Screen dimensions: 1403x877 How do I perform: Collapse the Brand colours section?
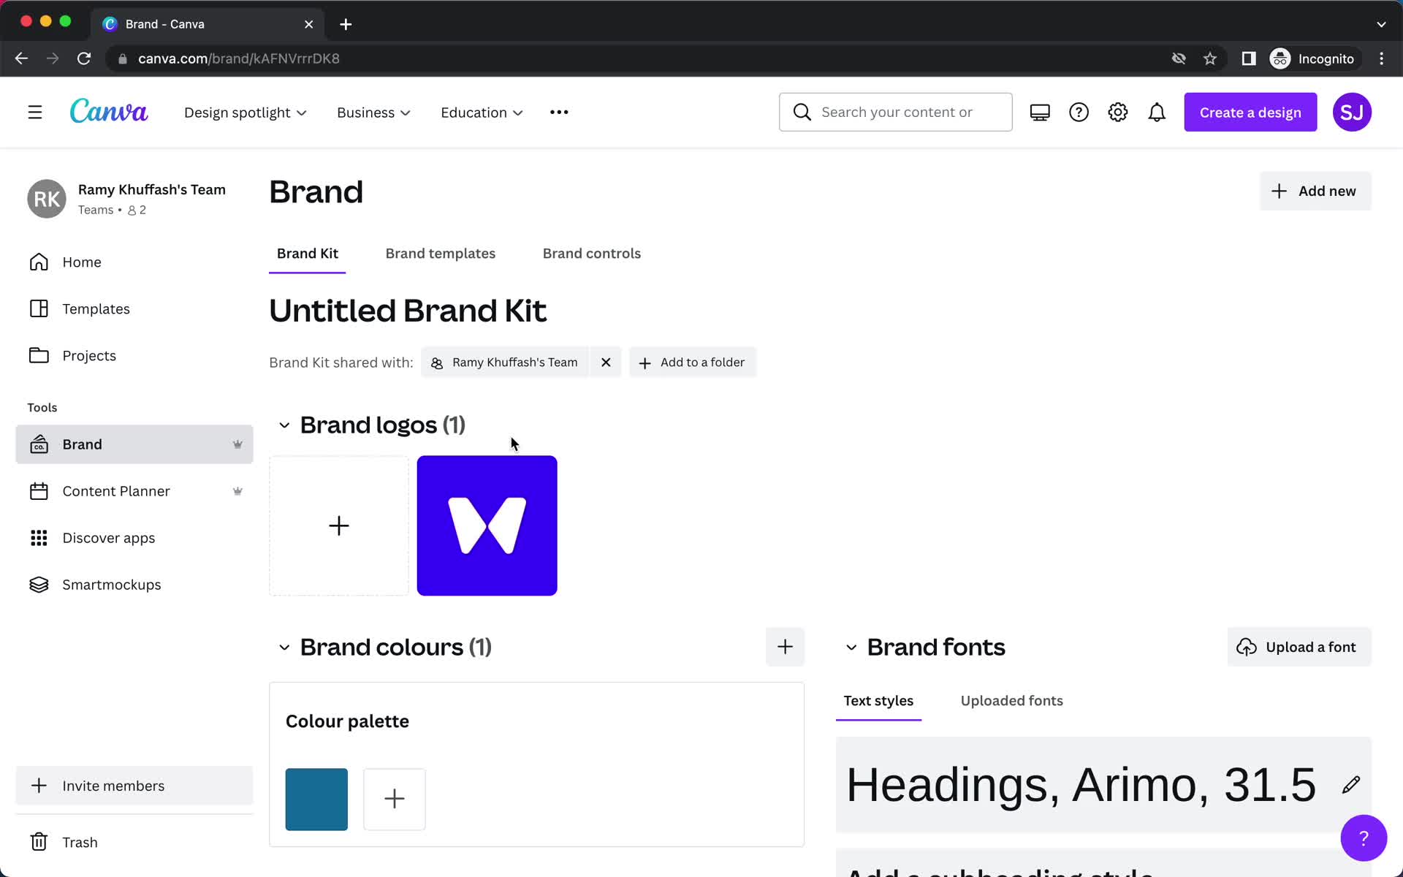click(284, 647)
